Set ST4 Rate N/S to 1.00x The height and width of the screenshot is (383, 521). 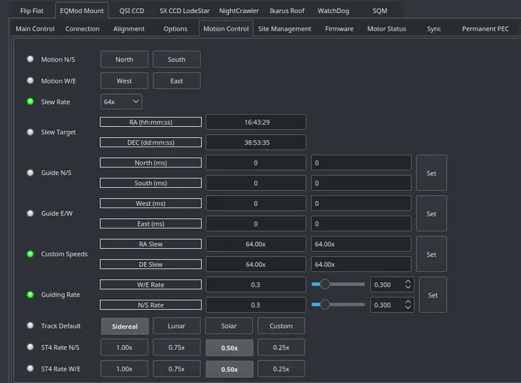[x=124, y=347]
